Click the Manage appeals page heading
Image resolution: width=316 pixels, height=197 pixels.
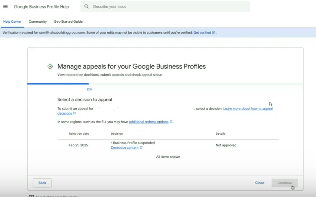click(x=131, y=66)
